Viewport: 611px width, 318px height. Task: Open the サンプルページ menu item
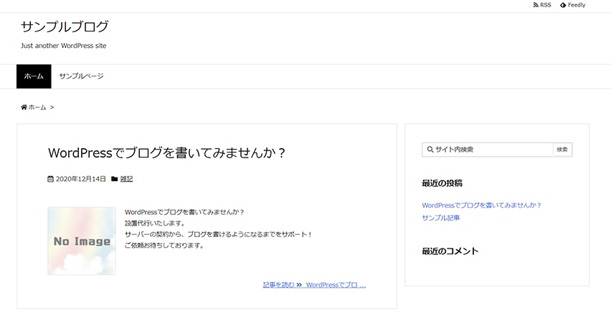click(82, 77)
